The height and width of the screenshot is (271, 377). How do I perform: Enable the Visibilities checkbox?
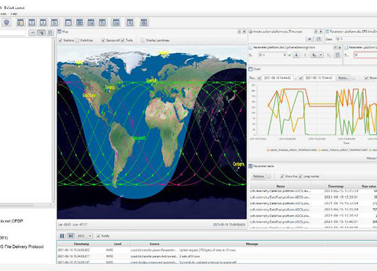point(77,40)
